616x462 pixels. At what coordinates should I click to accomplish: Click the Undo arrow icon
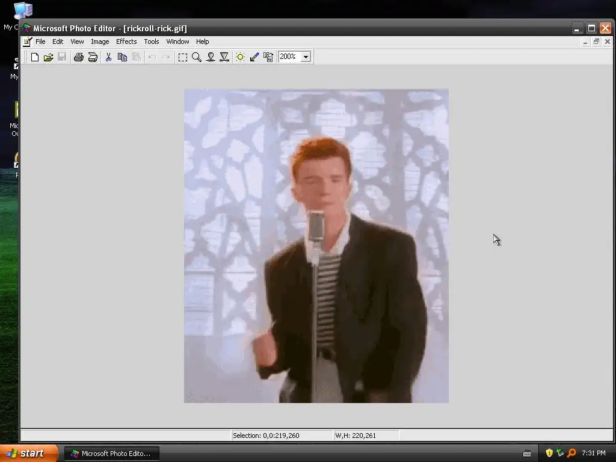(x=152, y=57)
